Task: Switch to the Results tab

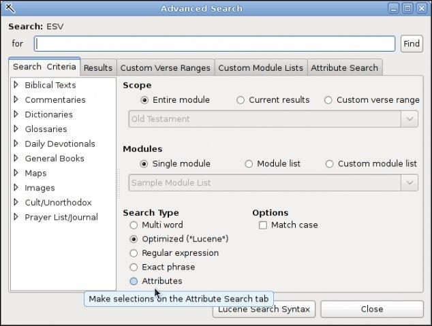Action: coord(98,68)
